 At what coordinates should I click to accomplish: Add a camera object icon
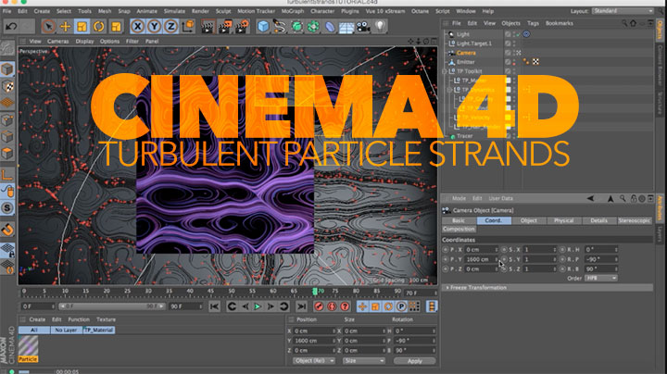pyautogui.click(x=363, y=27)
